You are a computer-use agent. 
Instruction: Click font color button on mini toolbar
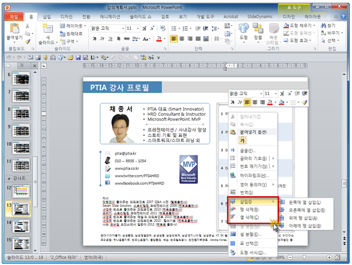(x=270, y=102)
